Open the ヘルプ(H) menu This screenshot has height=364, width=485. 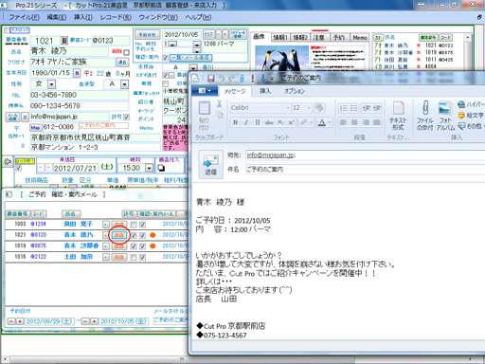tap(198, 17)
